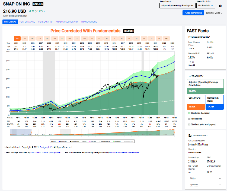Viewport: 227px width, 191px height.
Task: Open the Analyst Scorecard tab
Action: [67, 22]
